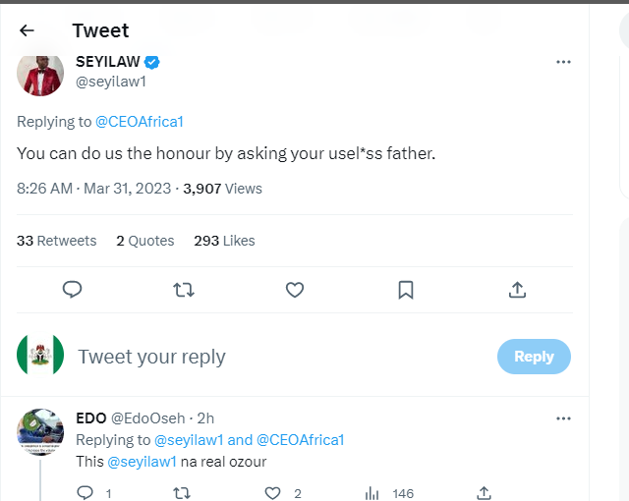
Task: Click the back arrow icon
Action: pyautogui.click(x=27, y=30)
